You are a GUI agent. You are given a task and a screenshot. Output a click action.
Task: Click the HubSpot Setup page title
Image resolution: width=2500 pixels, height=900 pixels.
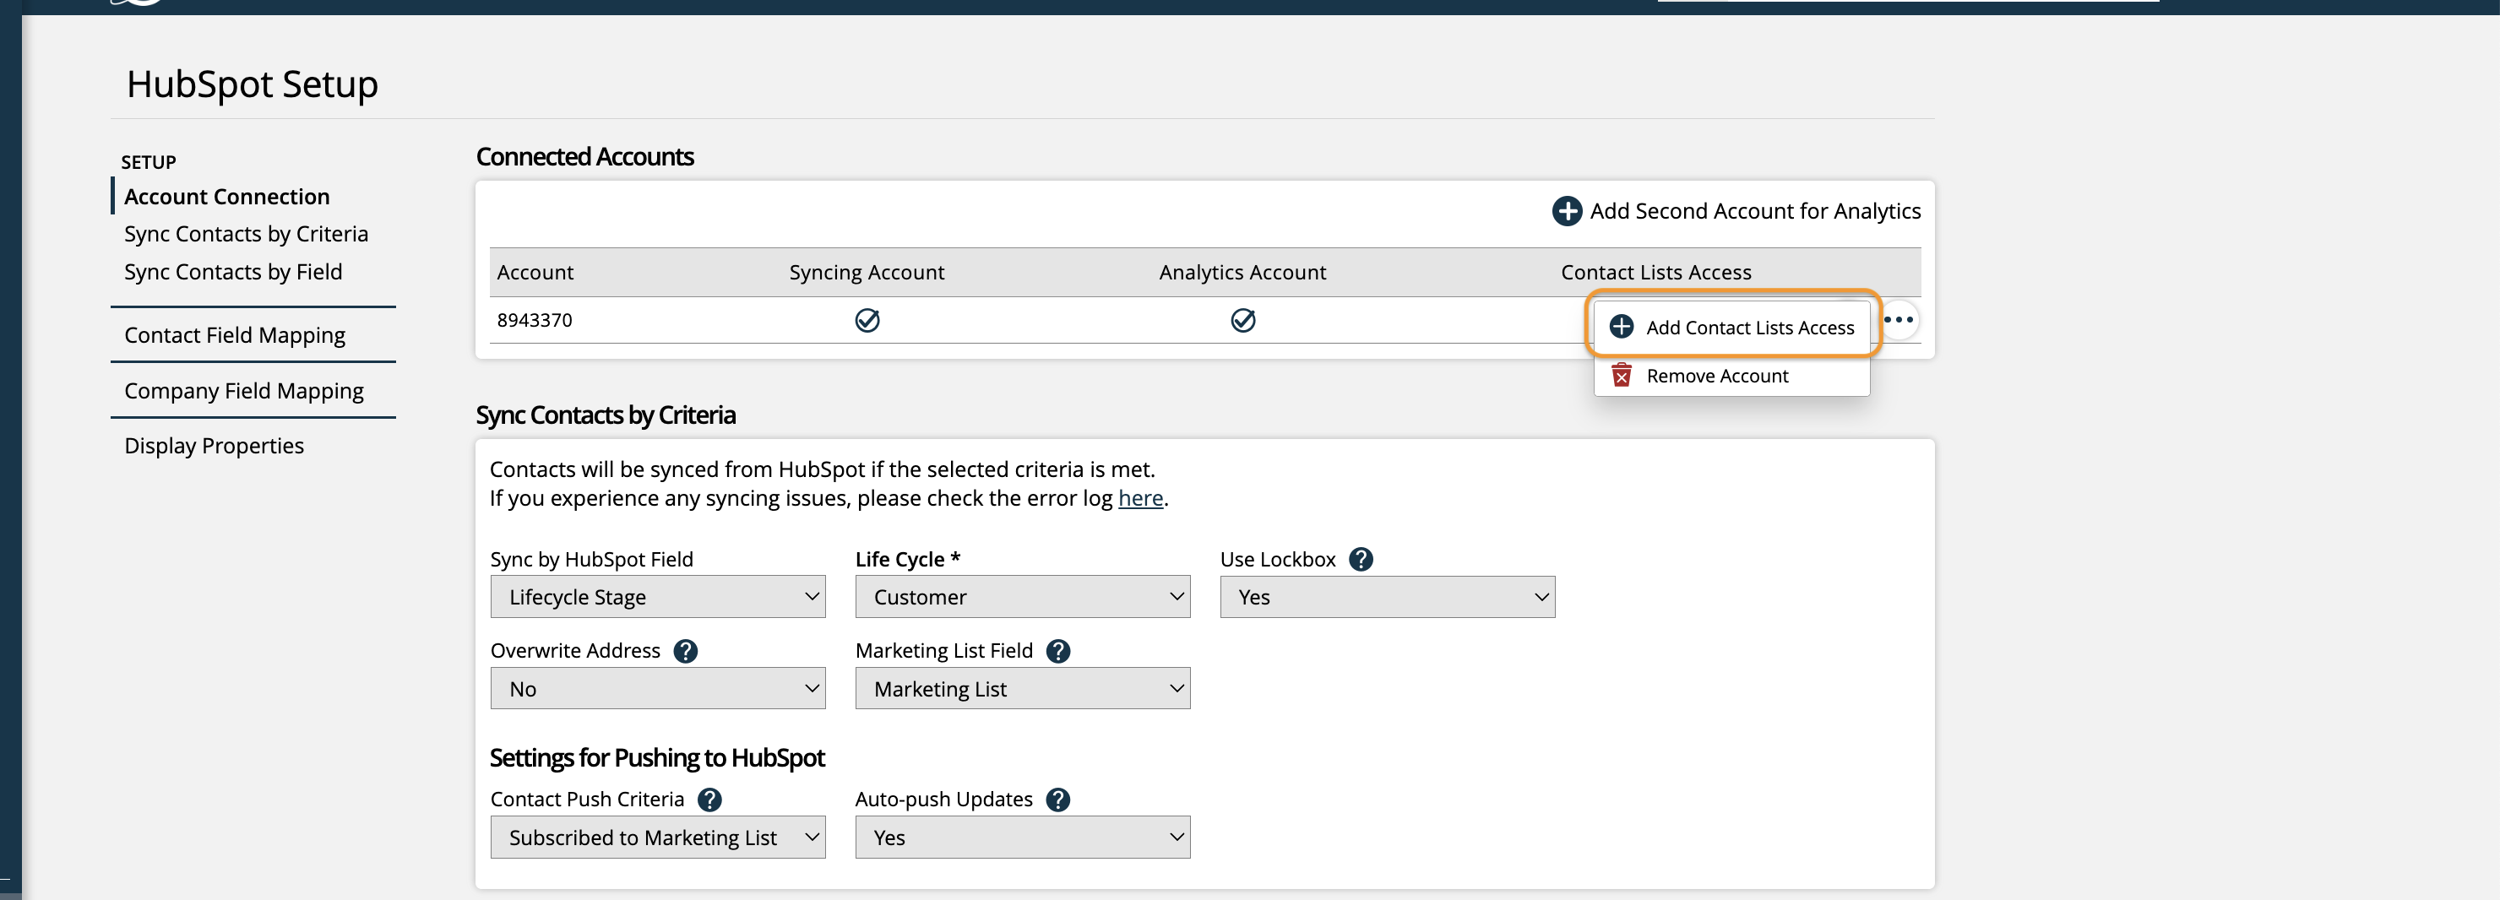point(253,84)
